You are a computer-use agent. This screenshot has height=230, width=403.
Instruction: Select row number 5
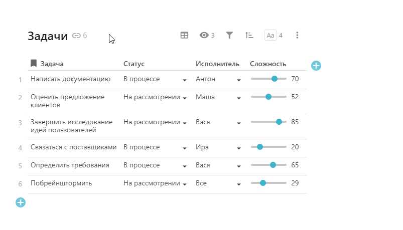pos(20,166)
